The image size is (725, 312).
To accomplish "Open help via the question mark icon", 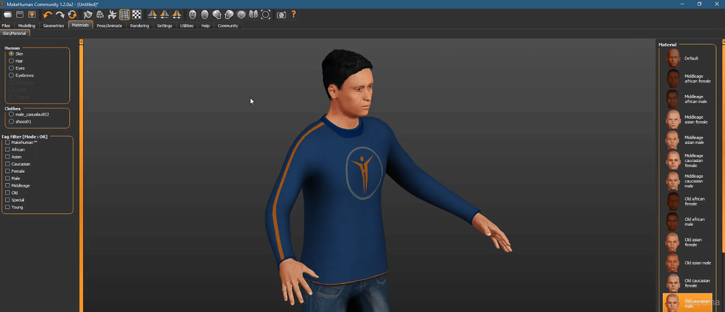I will click(294, 15).
